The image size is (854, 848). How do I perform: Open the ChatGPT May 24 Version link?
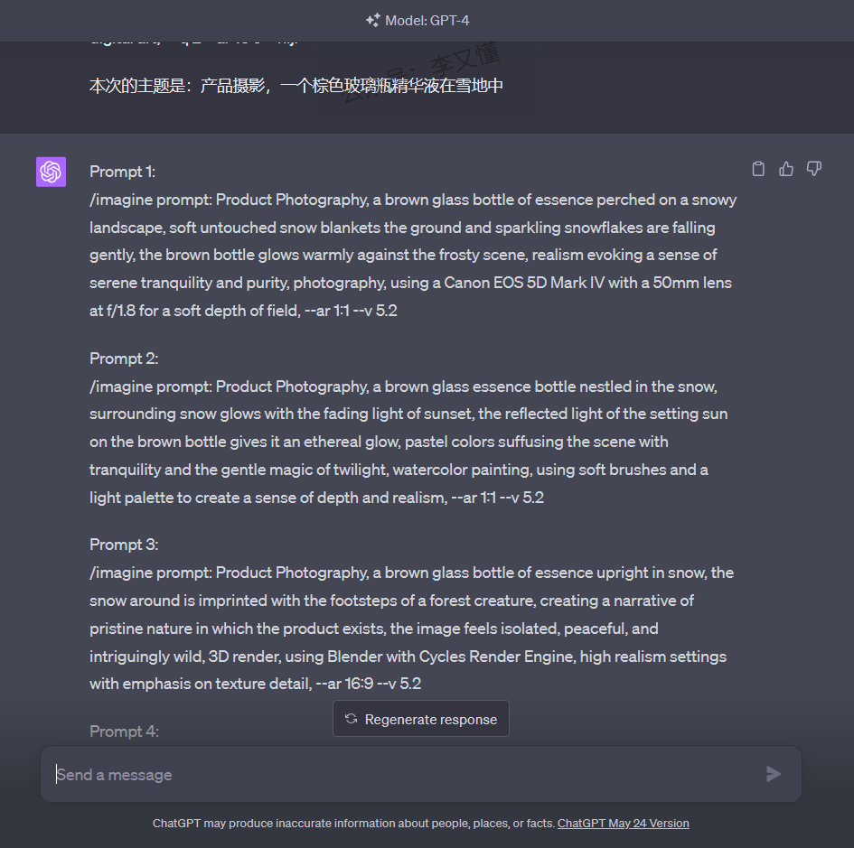pyautogui.click(x=623, y=824)
